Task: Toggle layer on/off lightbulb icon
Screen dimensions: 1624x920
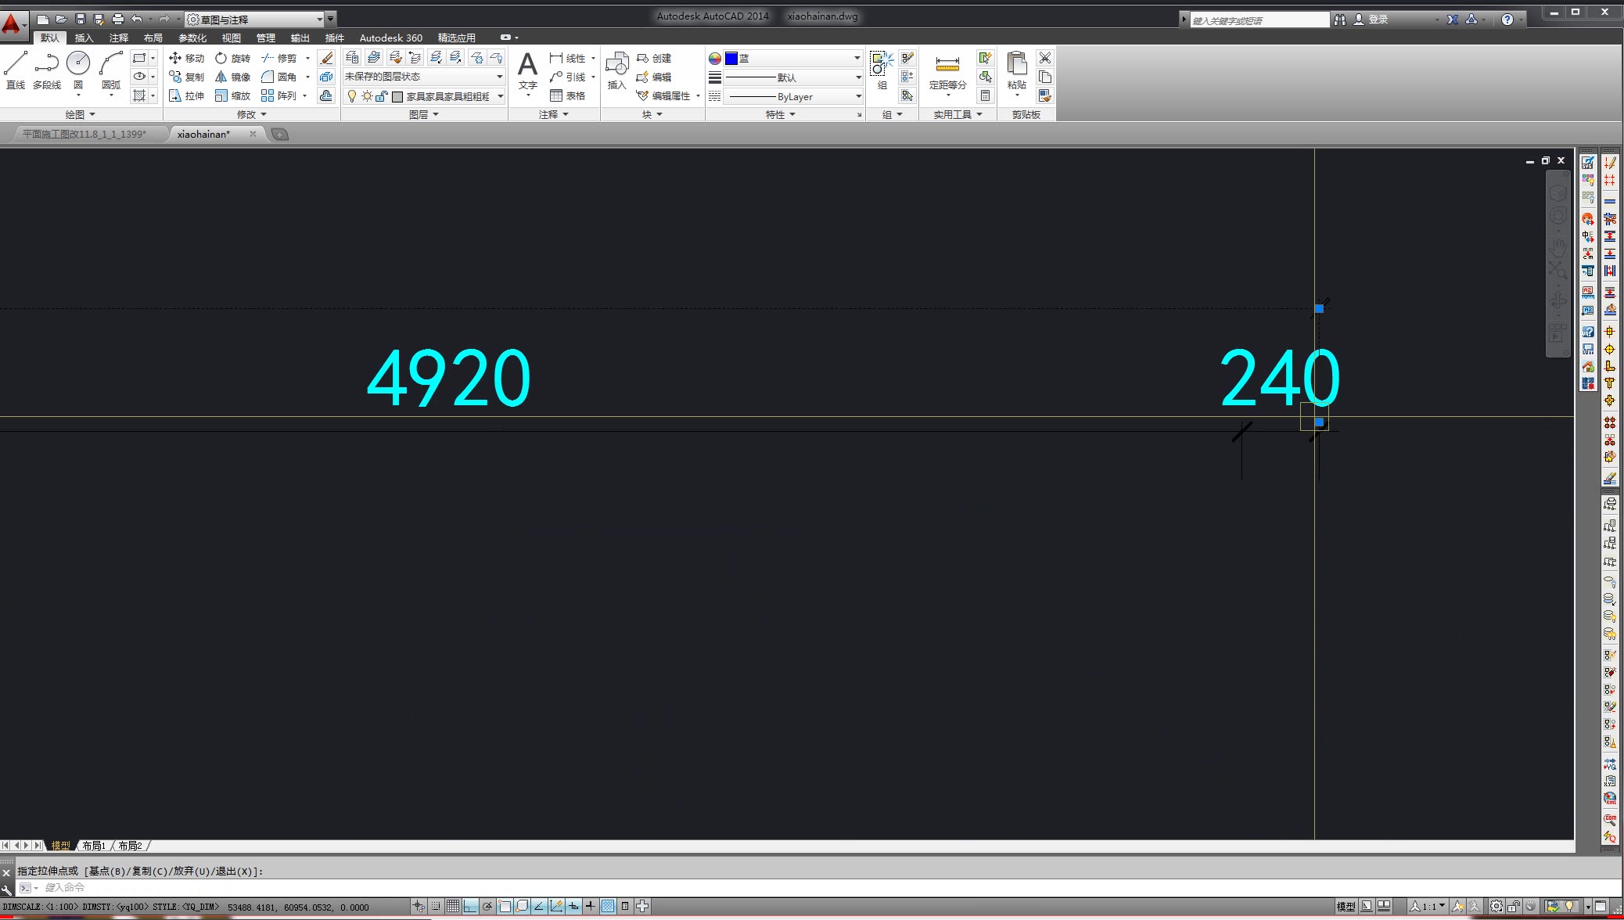Action: coord(352,96)
